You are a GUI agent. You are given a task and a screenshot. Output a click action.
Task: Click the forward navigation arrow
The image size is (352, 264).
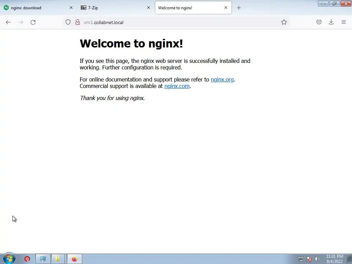(x=21, y=22)
